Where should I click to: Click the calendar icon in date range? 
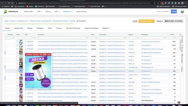click(x=166, y=21)
